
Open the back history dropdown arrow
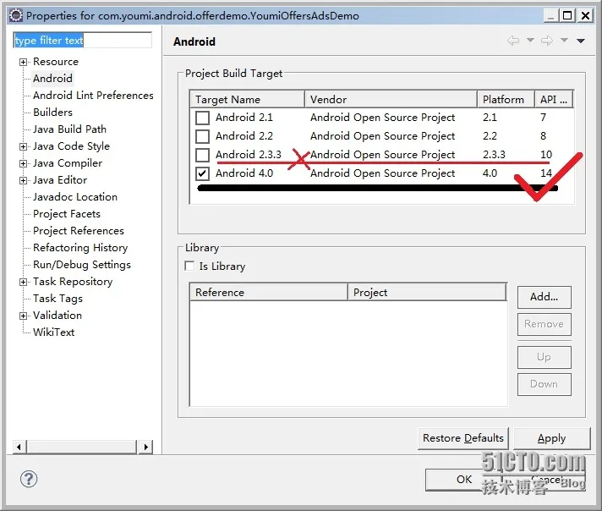coord(530,40)
